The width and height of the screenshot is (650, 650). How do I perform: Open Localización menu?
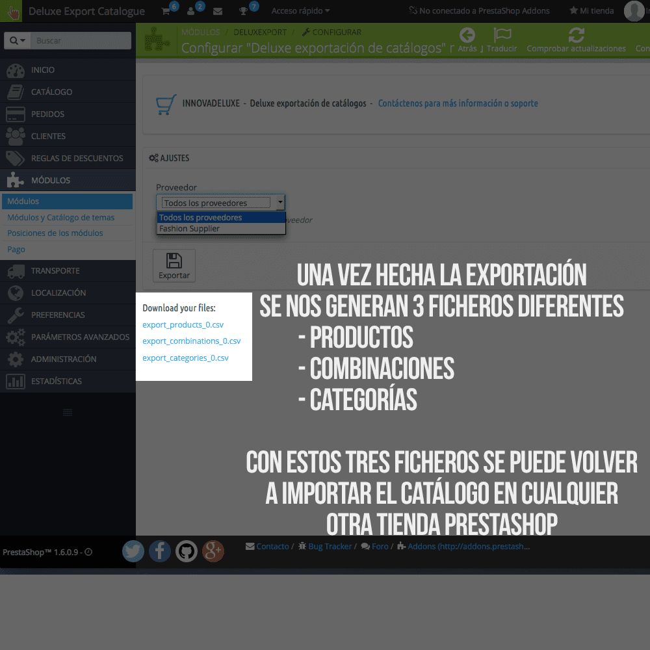click(68, 292)
